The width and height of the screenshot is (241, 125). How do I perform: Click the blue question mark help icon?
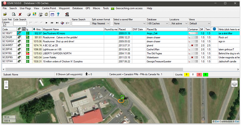(x=58, y=14)
